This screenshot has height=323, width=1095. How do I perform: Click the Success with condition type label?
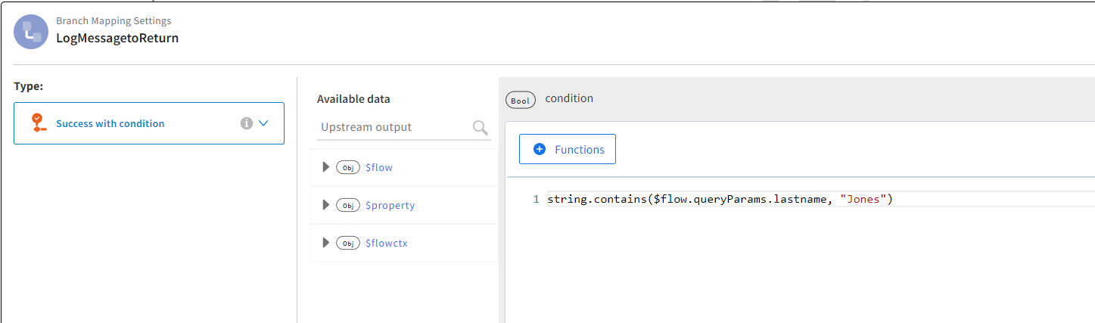[110, 123]
